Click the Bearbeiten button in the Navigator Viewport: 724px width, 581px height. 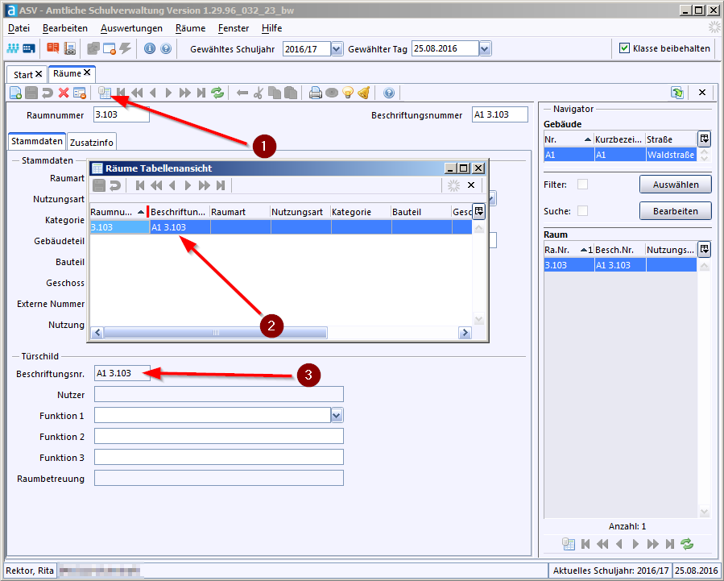(x=676, y=211)
